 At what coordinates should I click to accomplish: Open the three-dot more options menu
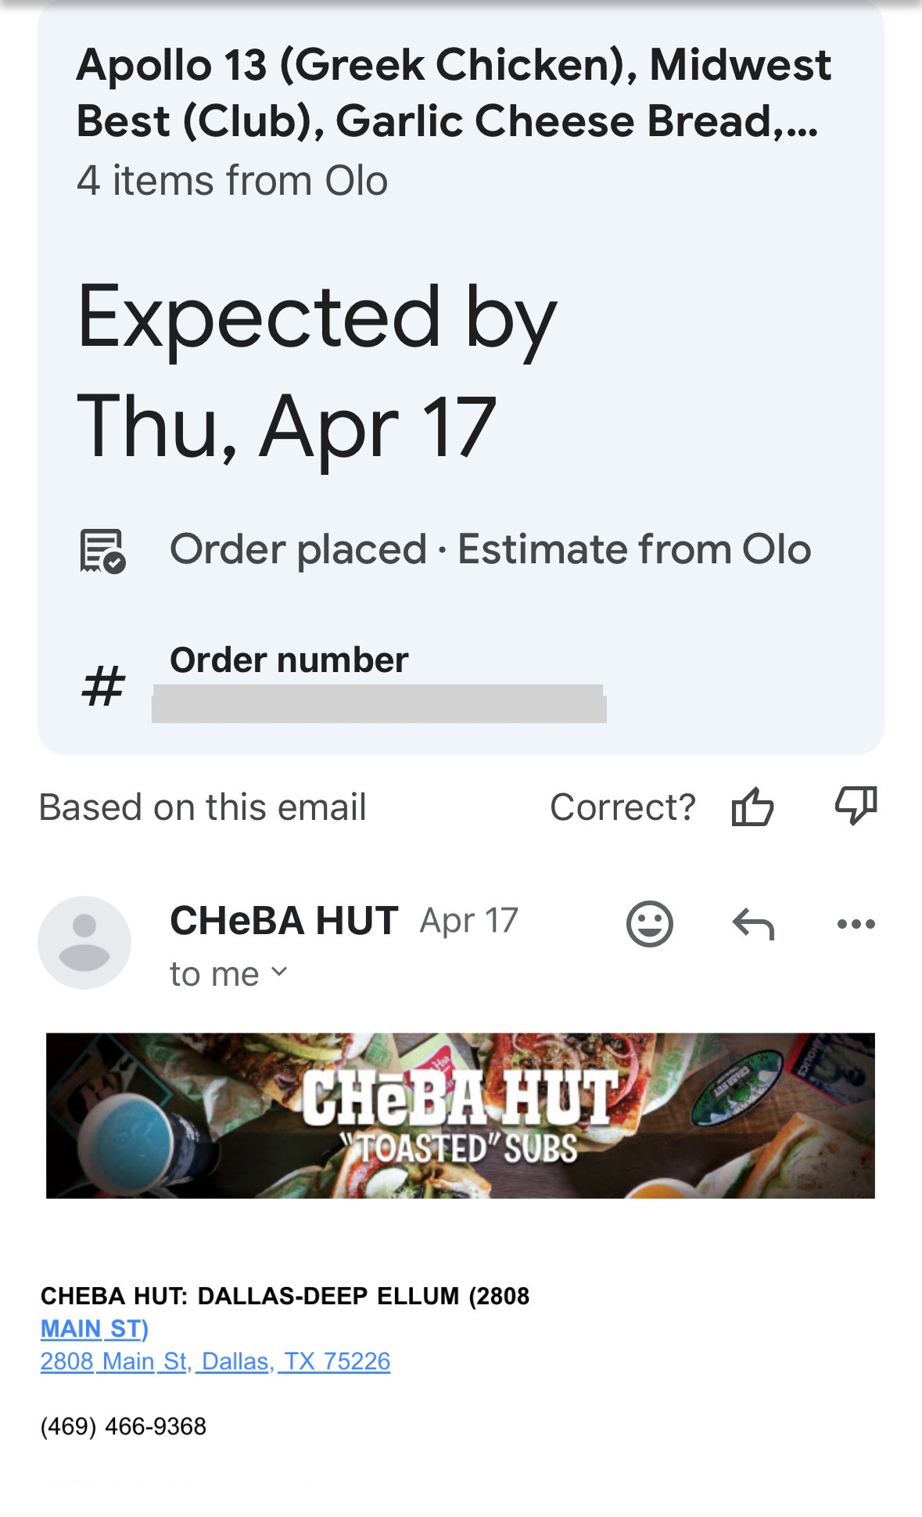pos(856,924)
